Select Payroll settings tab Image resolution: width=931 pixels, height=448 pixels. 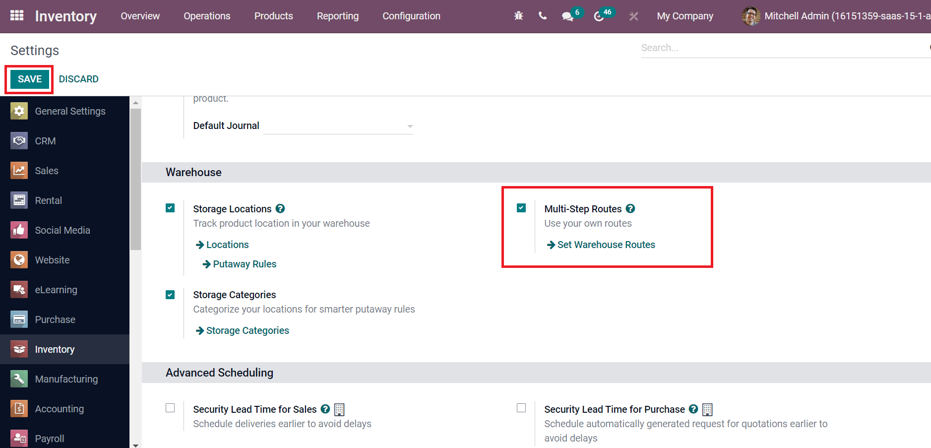pos(64,436)
